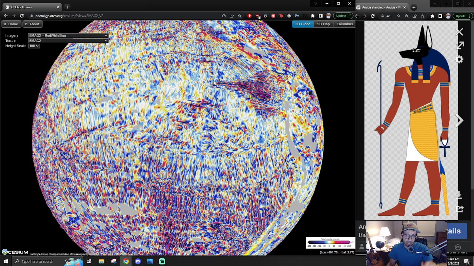This screenshot has height=266, width=474.
Task: Toggle side panel icon in GPlates window
Action: tap(321, 16)
